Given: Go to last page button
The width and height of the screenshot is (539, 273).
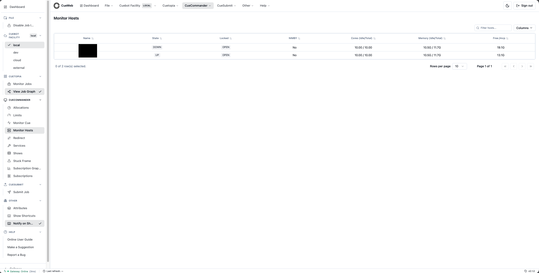Looking at the screenshot, I should click(x=531, y=66).
